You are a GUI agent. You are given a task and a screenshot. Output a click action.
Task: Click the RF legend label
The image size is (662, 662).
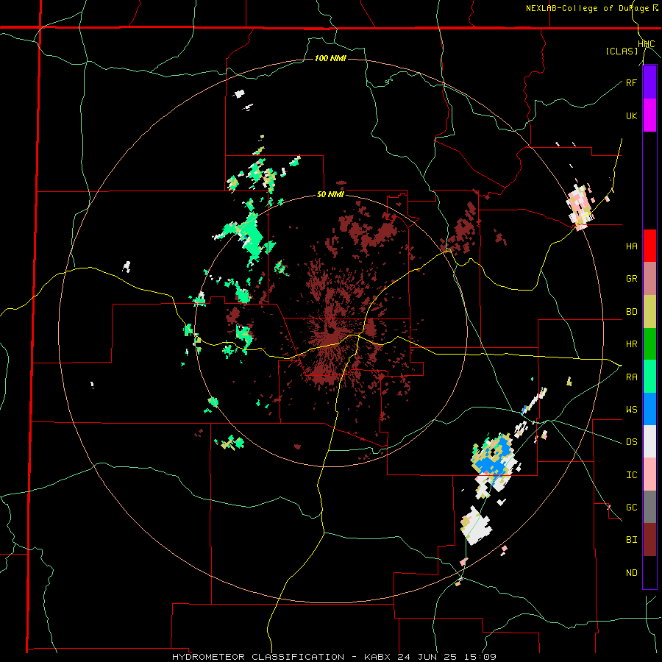[x=631, y=82]
